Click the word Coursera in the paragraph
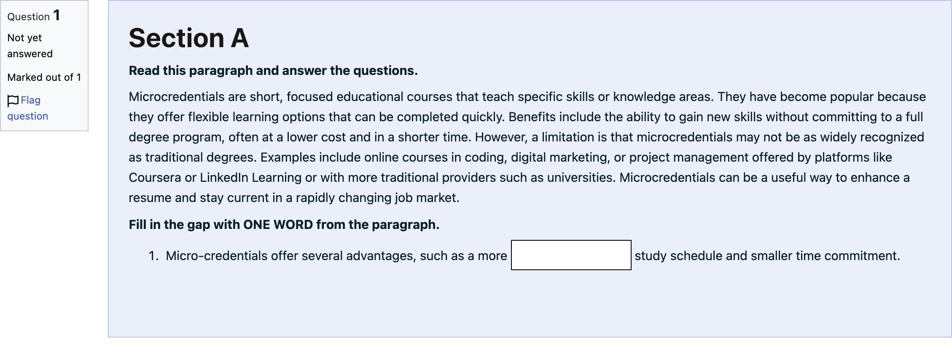This screenshot has width=952, height=351. 155,178
